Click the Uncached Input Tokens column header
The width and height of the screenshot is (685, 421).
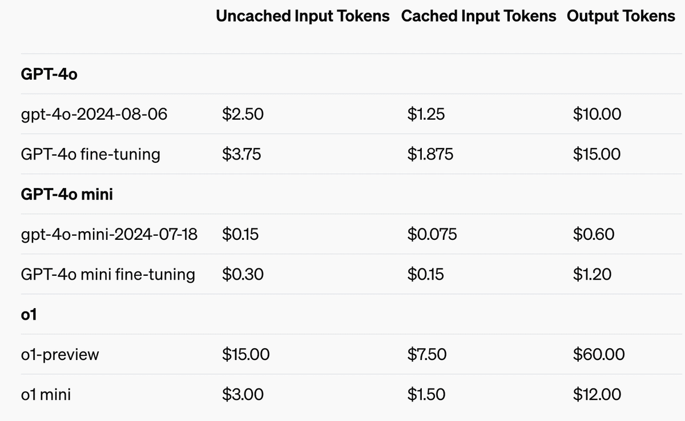tap(303, 16)
